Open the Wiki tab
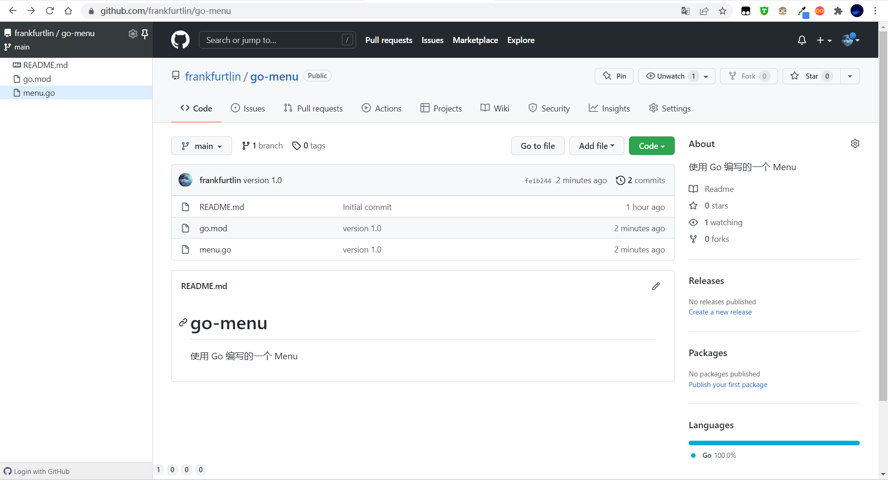This screenshot has height=480, width=888. click(x=495, y=108)
